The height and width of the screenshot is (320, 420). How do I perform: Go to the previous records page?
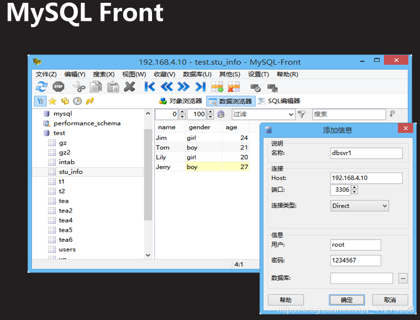point(167,87)
